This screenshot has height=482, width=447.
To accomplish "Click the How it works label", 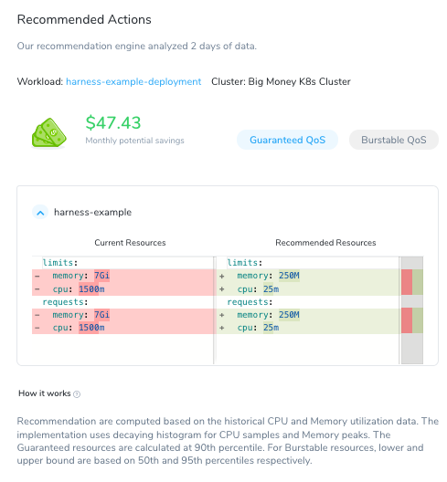I will (45, 393).
